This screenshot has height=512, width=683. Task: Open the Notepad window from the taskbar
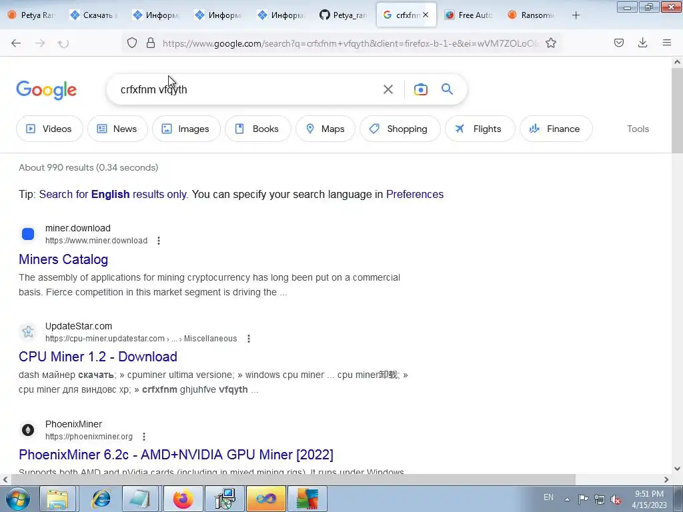pyautogui.click(x=140, y=499)
